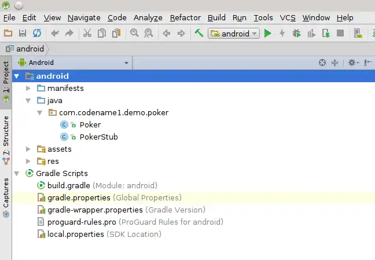Screen dimensions: 375x260
Task: Click the Collapse All icon in project panel
Action: pos(334,63)
